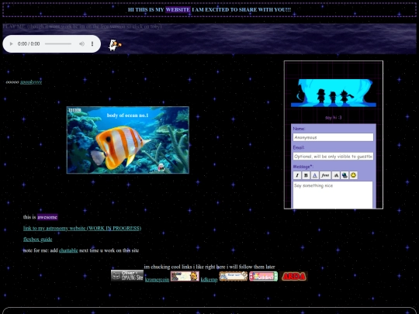Image resolution: width=419 pixels, height=314 pixels.
Task: Open the kdkemp link
Action: point(209,280)
